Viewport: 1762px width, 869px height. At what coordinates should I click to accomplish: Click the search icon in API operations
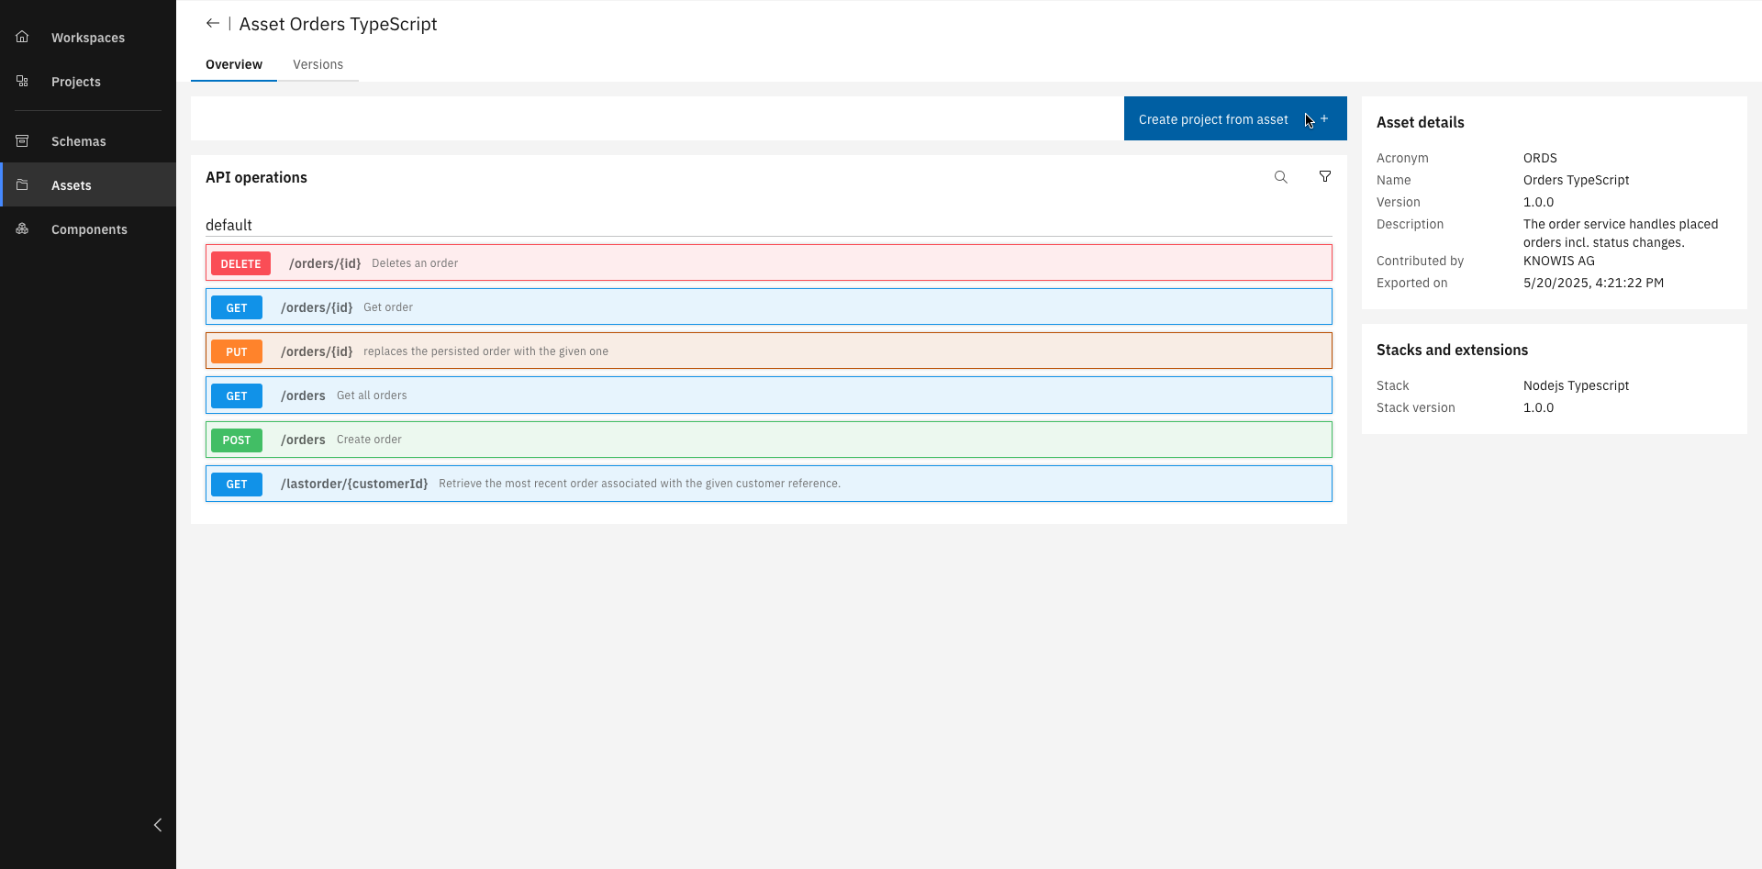[1281, 176]
